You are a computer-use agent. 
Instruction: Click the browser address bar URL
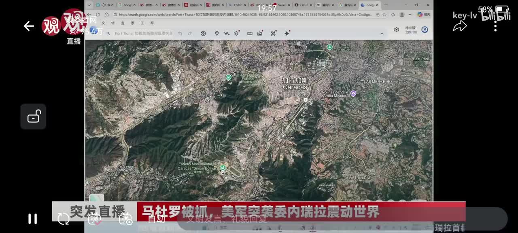tap(245, 15)
